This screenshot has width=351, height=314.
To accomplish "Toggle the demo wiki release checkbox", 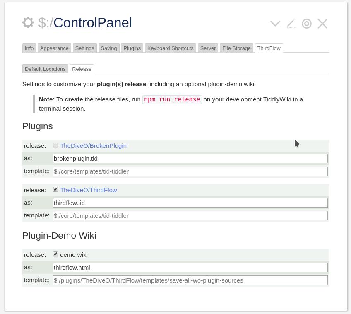I will tap(55, 254).
